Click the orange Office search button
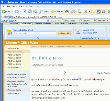 (64, 33)
